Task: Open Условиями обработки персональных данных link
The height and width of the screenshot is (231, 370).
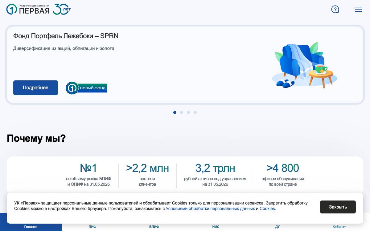Action: (210, 209)
